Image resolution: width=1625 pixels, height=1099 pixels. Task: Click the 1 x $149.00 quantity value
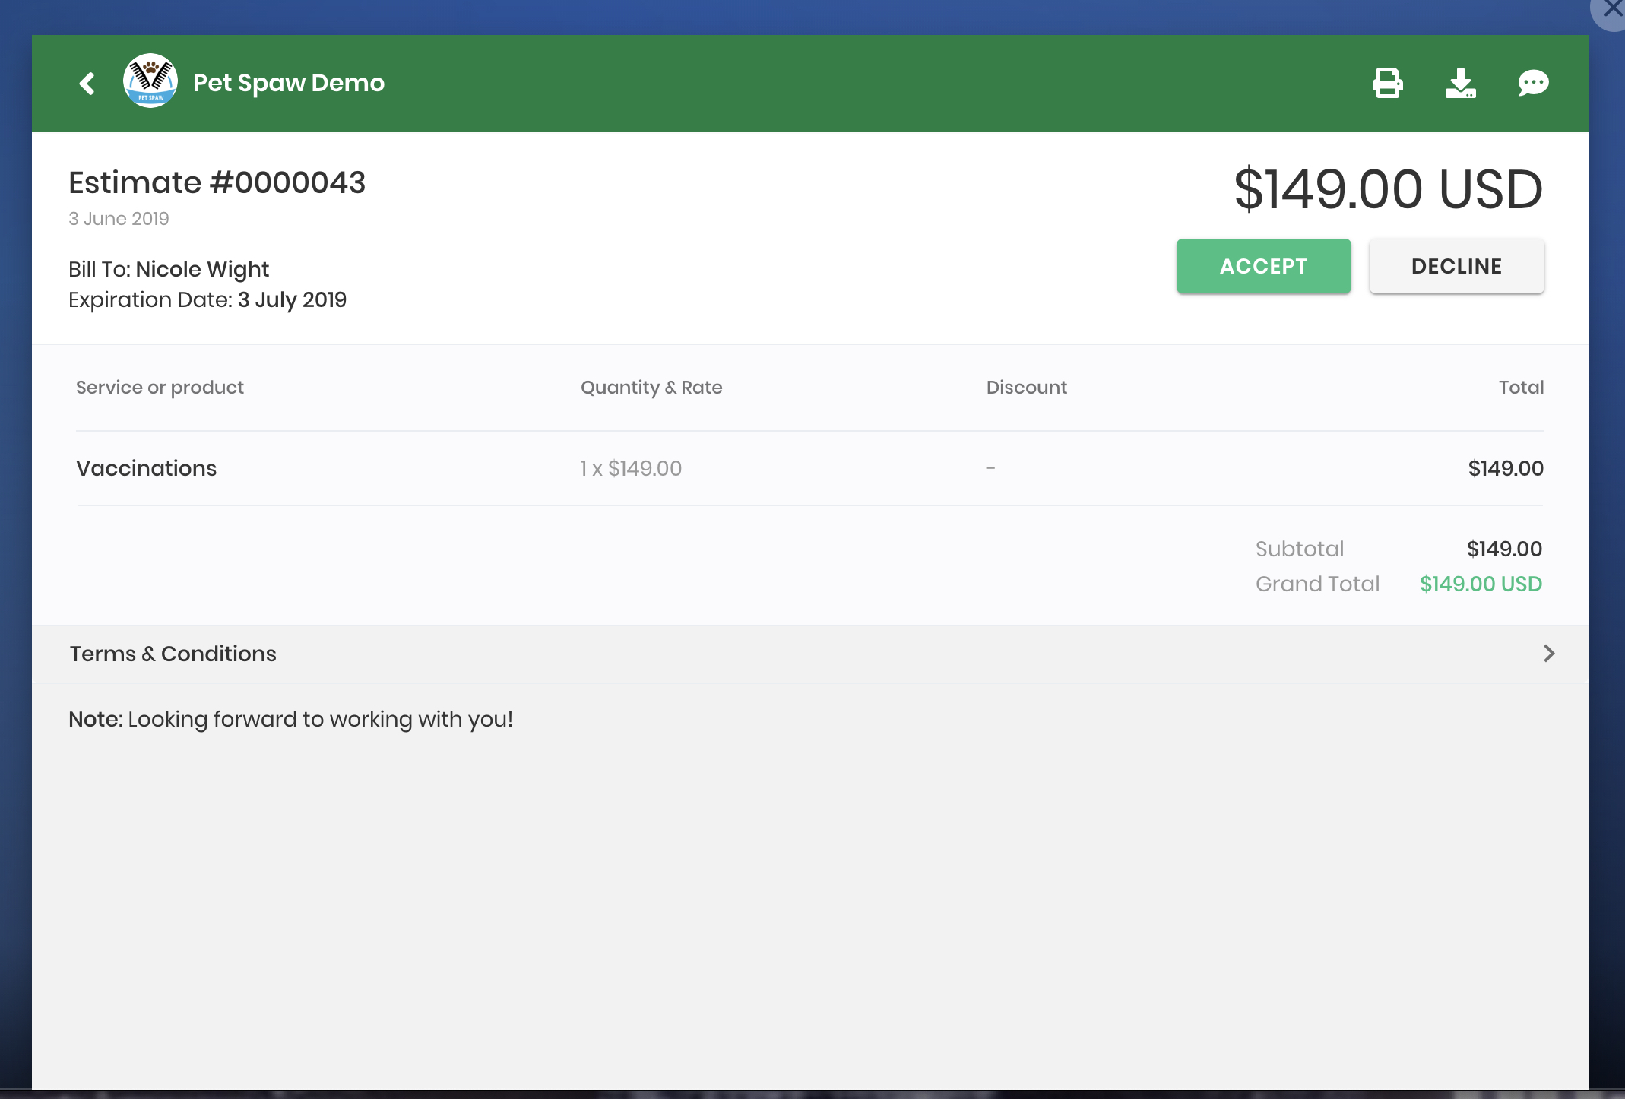click(631, 468)
